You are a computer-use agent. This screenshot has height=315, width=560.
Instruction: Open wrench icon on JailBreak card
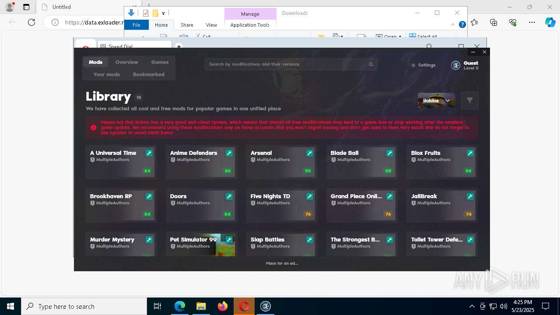pos(470,196)
